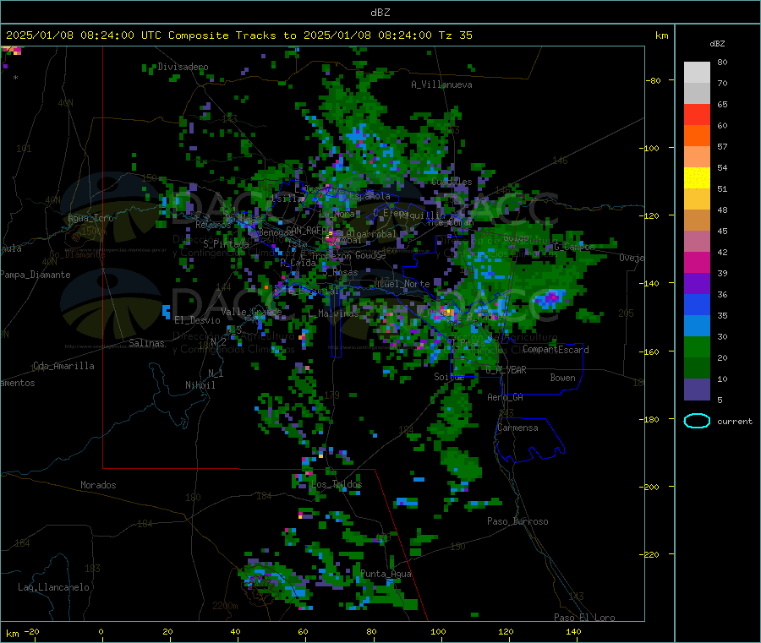Click the Paso_El_Loro label

[584, 618]
